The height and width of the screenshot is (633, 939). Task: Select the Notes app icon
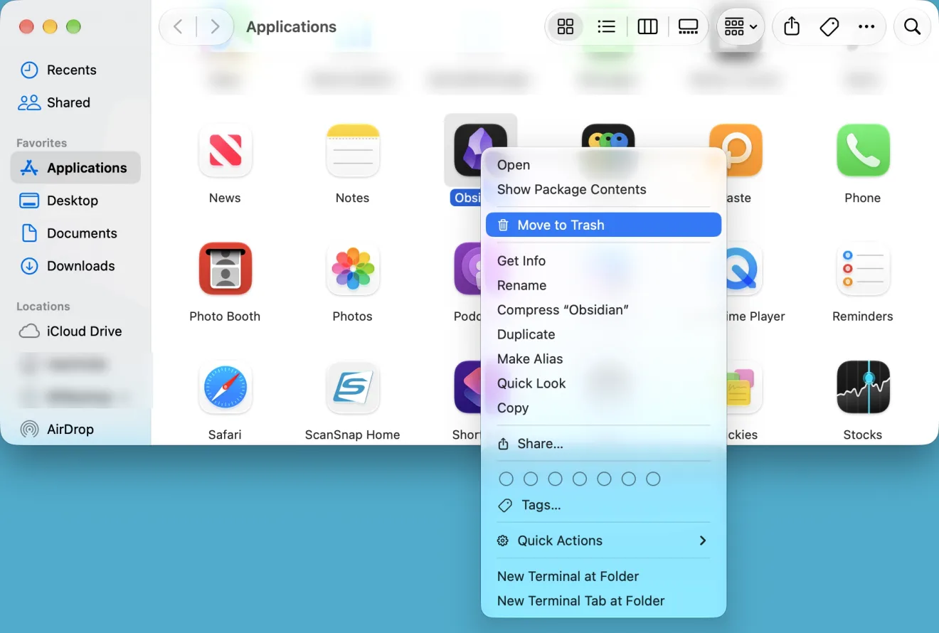tap(353, 150)
